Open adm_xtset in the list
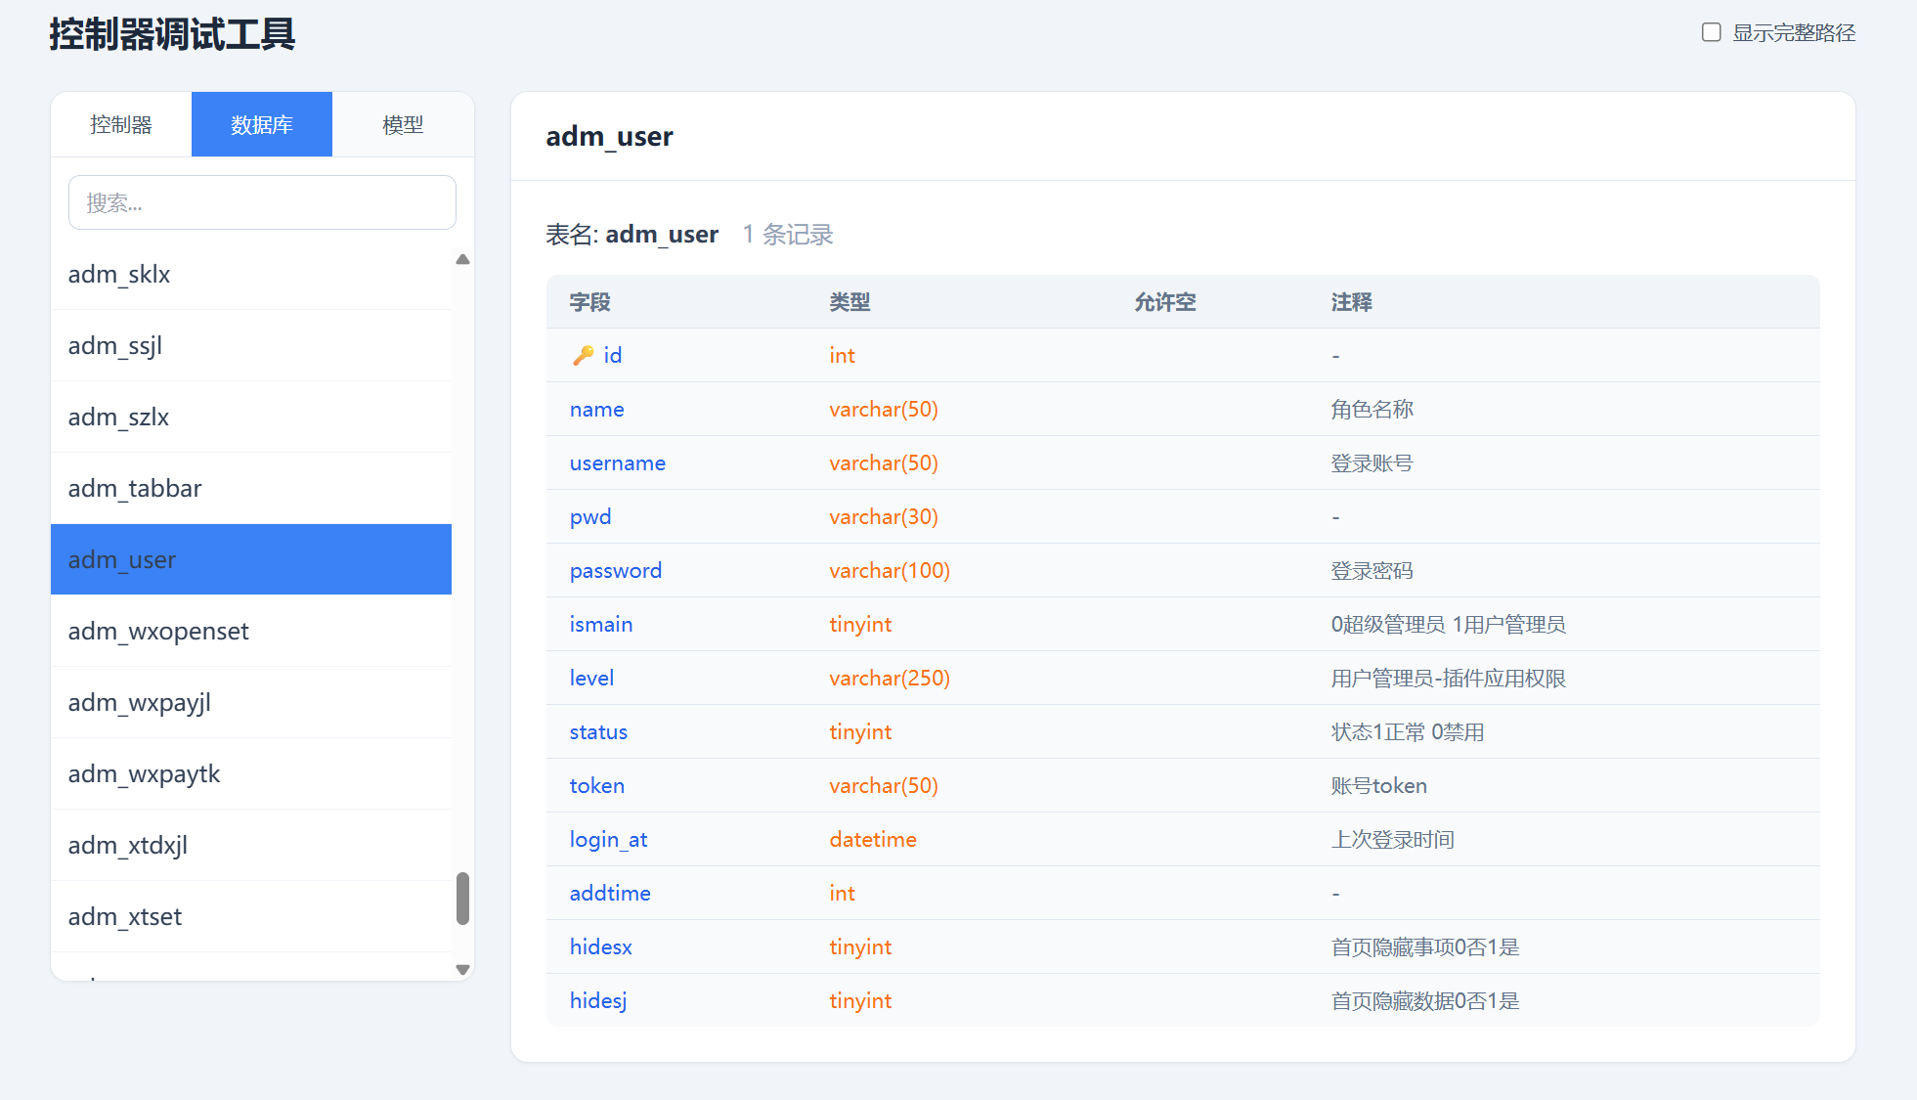Viewport: 1917px width, 1100px height. coord(125,917)
